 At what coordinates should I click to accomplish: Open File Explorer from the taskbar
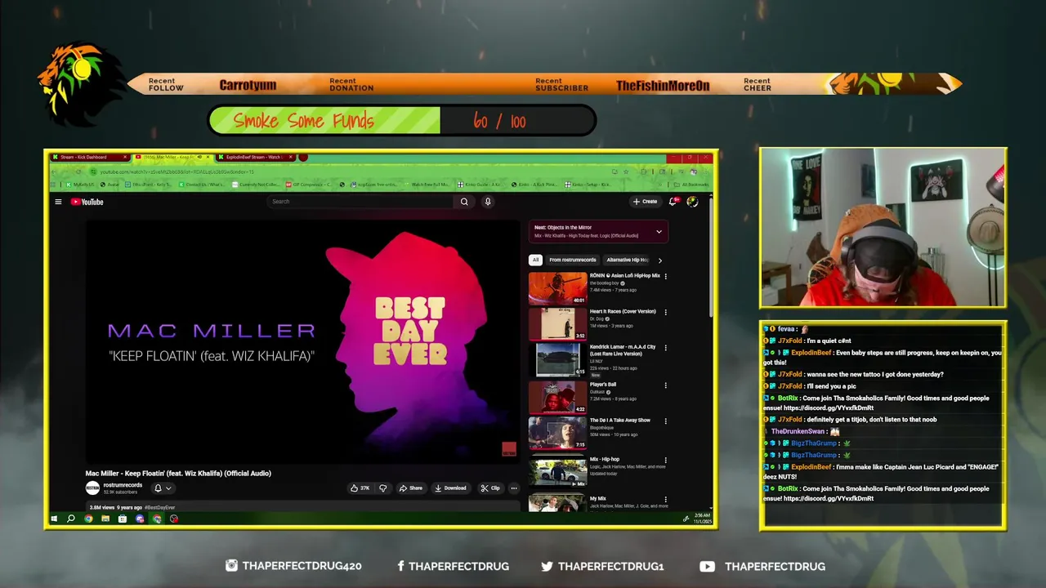[105, 519]
